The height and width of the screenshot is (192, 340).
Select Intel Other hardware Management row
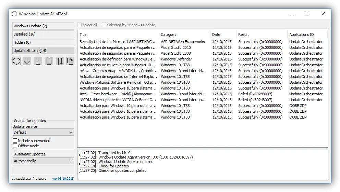click(x=202, y=94)
